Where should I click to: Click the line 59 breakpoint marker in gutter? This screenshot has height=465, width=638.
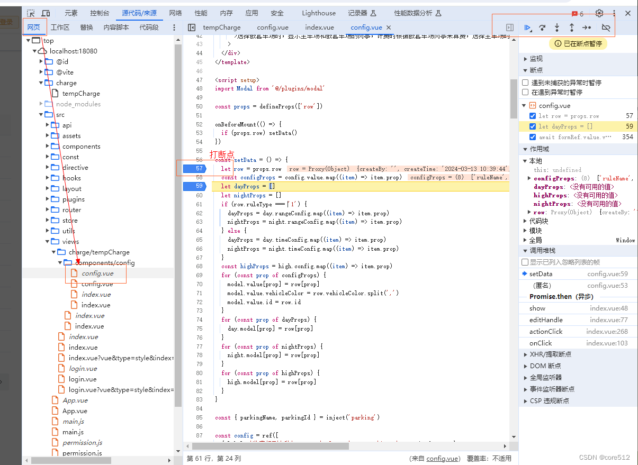click(194, 186)
